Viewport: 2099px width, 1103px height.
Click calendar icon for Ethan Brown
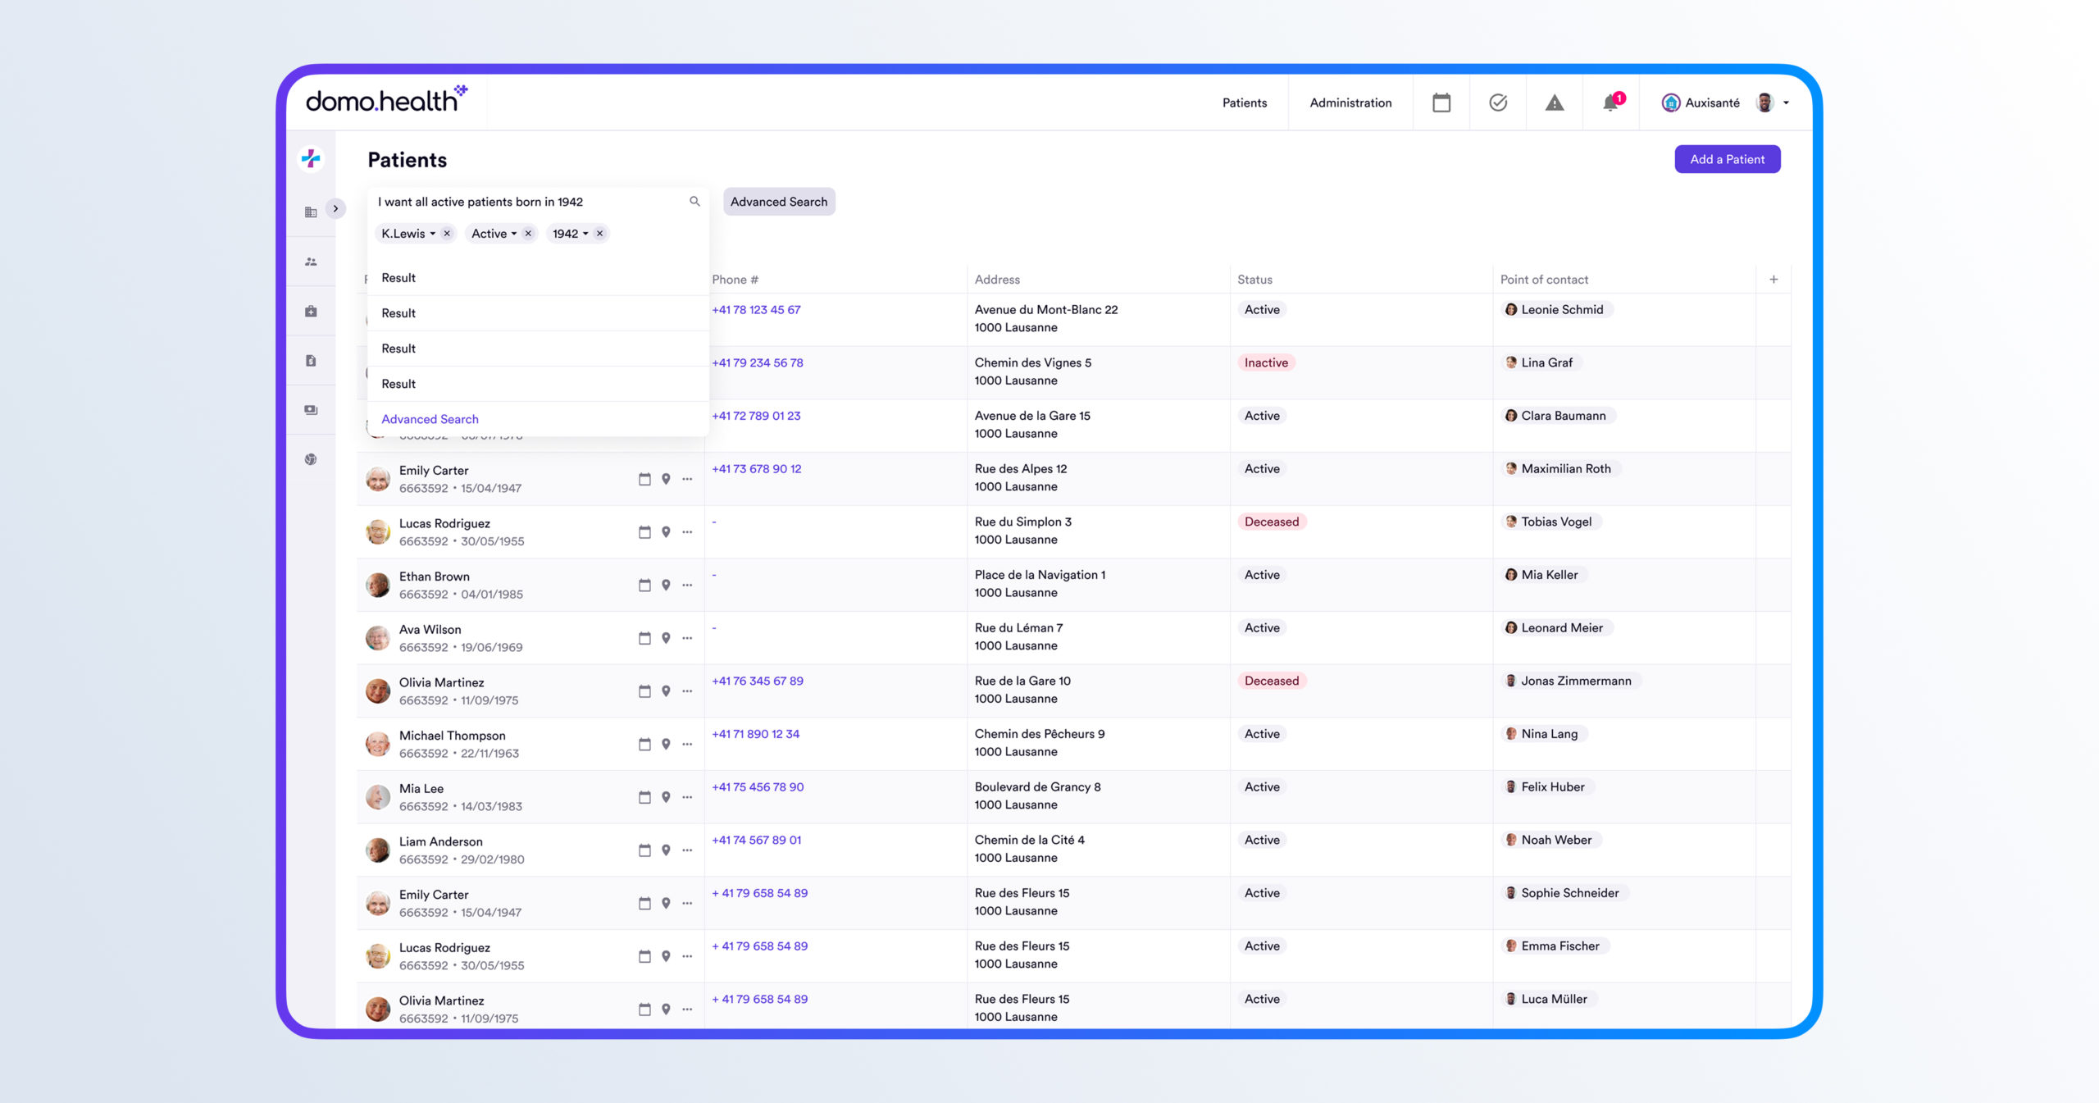[644, 586]
